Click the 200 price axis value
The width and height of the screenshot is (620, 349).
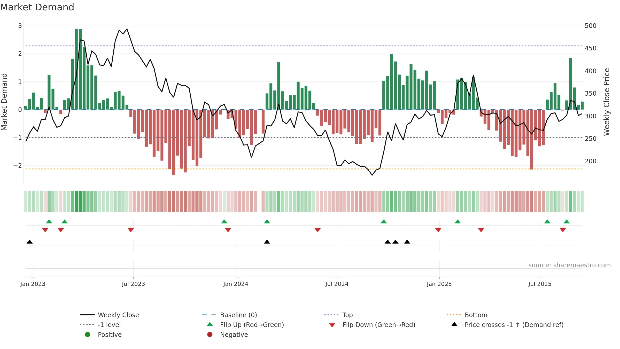pyautogui.click(x=591, y=161)
